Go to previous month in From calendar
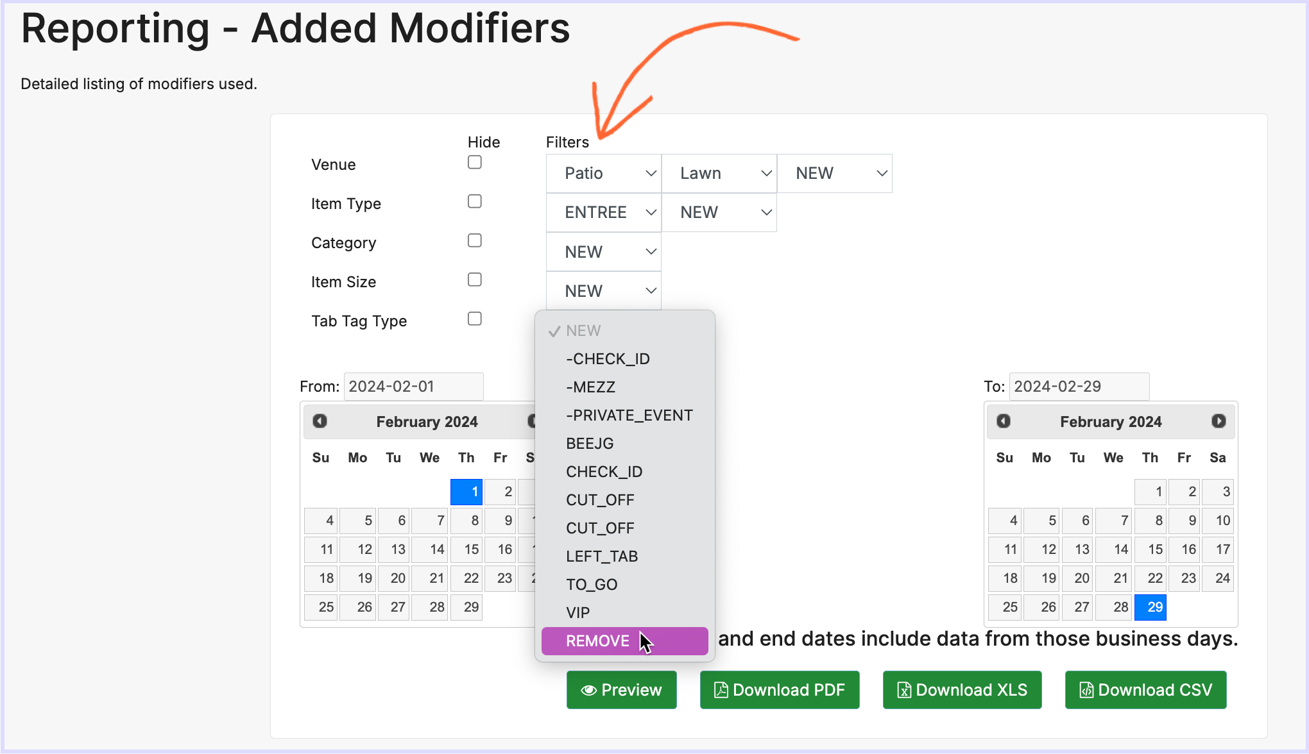This screenshot has width=1309, height=754. pyautogui.click(x=320, y=421)
